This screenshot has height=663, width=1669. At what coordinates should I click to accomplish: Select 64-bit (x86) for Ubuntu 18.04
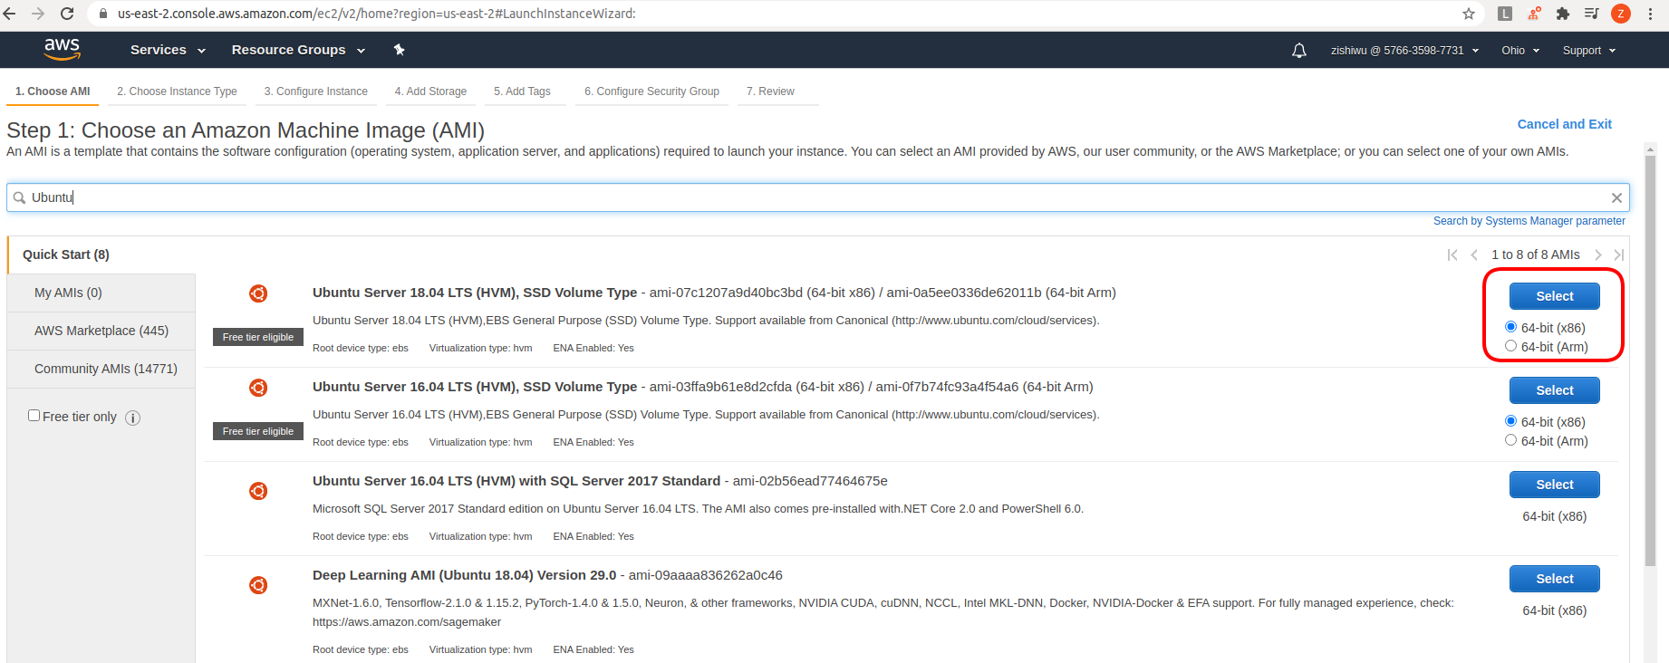1510,327
